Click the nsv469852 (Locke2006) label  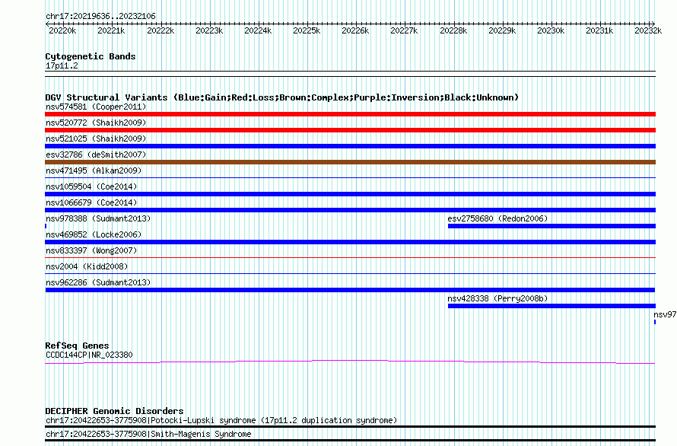(94, 234)
